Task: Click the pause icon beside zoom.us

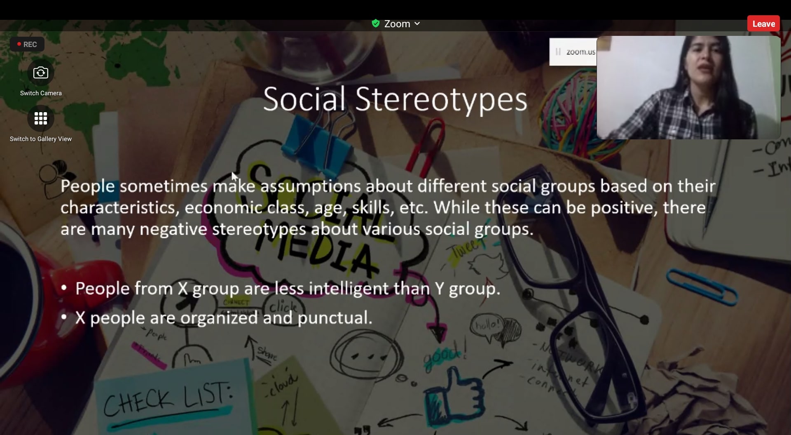Action: 558,52
